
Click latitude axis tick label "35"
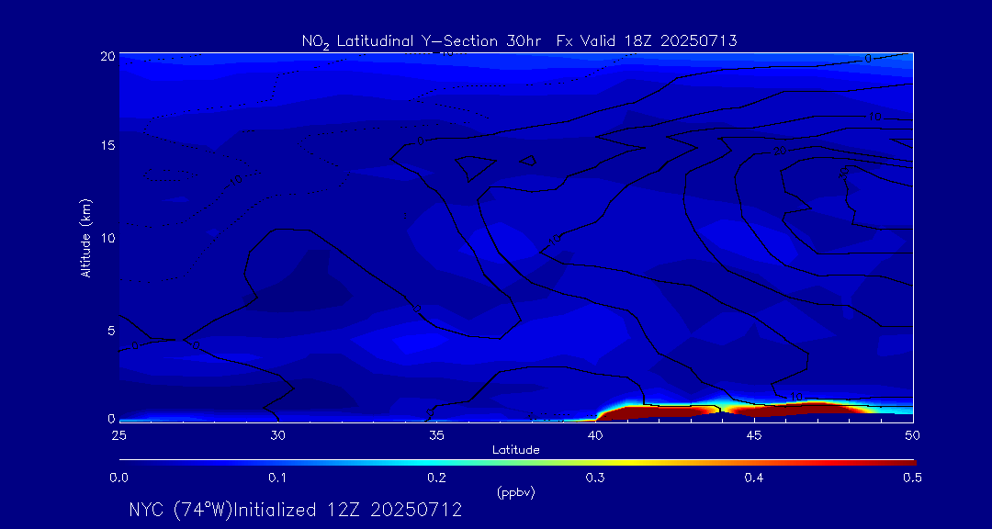(x=436, y=435)
